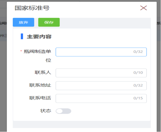Image resolution: width=161 pixels, height=132 pixels.
Task: Click the 国家标准号 dialog title
Action: tap(32, 8)
